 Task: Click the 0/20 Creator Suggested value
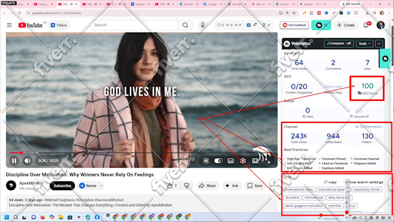[x=299, y=86]
